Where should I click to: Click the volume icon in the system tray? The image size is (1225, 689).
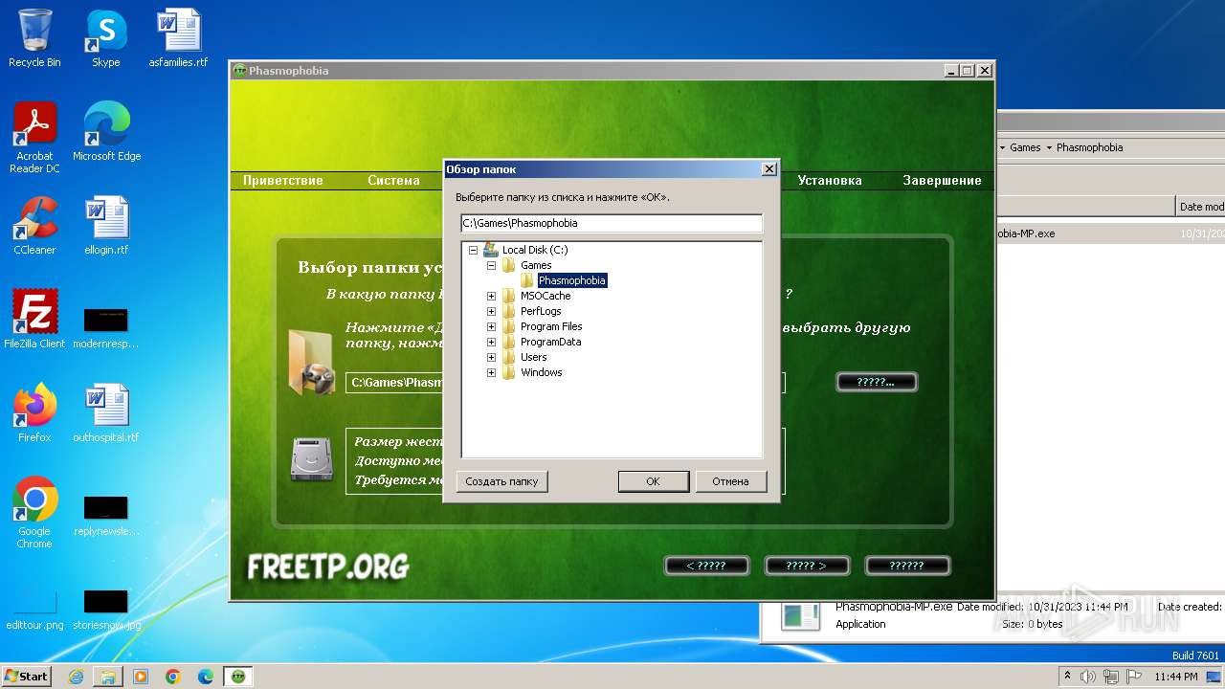[x=1087, y=677]
